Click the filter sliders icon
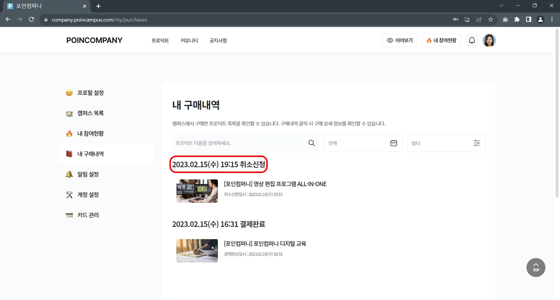 point(477,143)
